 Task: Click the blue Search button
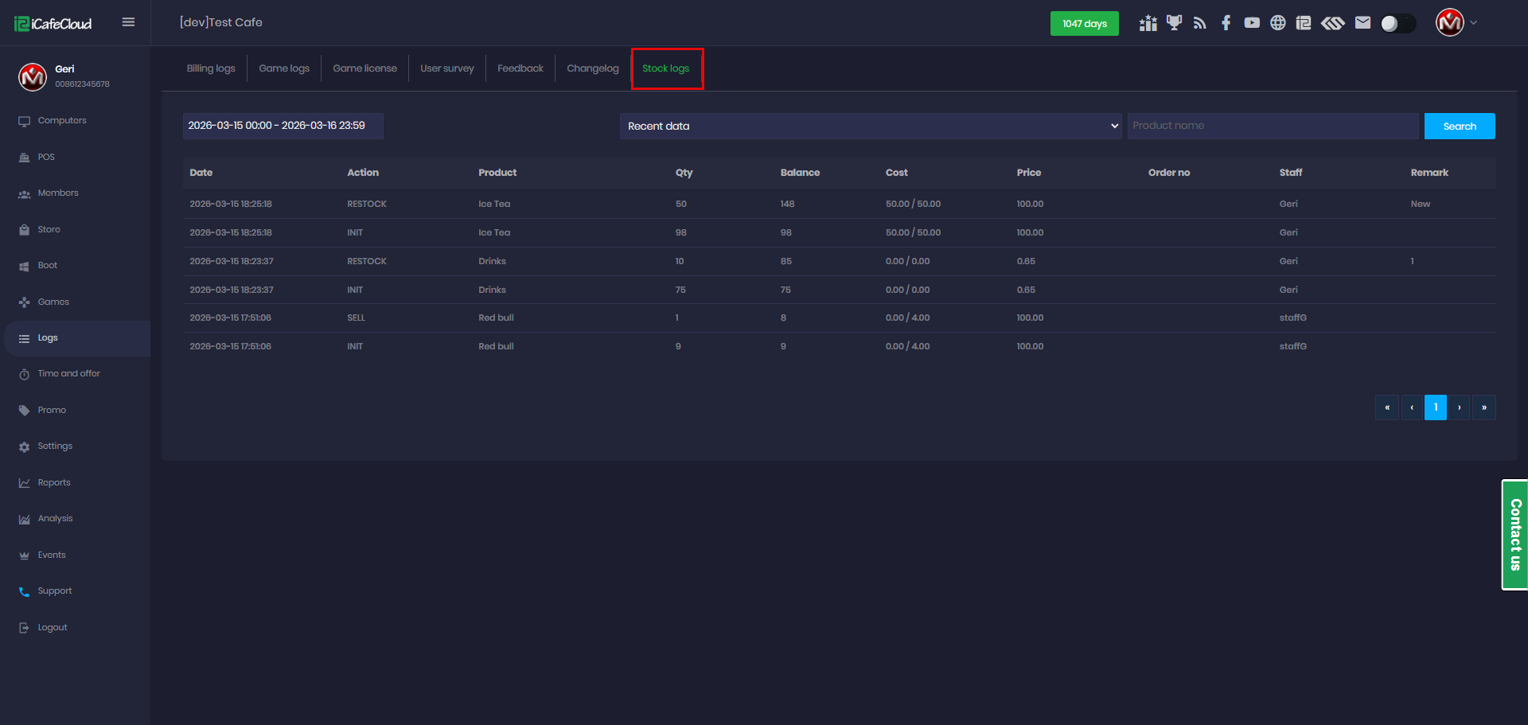pyautogui.click(x=1459, y=126)
